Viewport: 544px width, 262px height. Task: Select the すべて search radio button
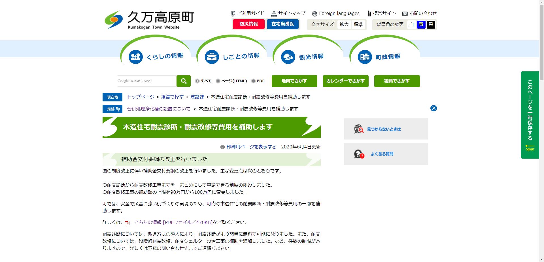coord(197,81)
